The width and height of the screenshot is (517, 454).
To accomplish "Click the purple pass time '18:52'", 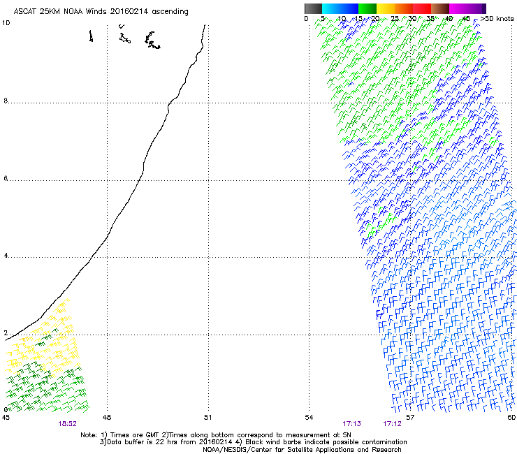I will point(68,424).
